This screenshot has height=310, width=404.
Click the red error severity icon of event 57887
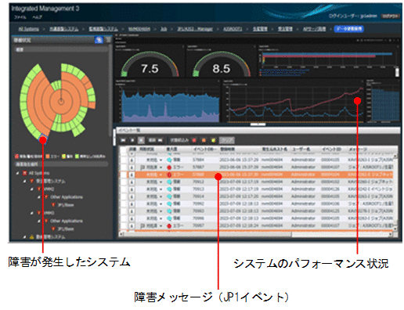(169, 168)
